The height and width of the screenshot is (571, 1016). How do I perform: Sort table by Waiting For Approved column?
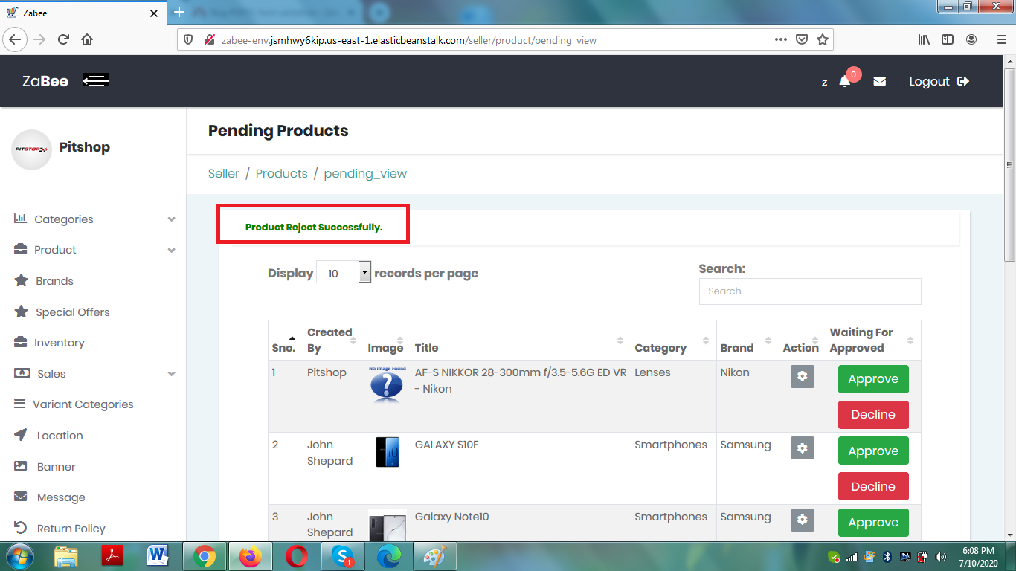[873, 341]
